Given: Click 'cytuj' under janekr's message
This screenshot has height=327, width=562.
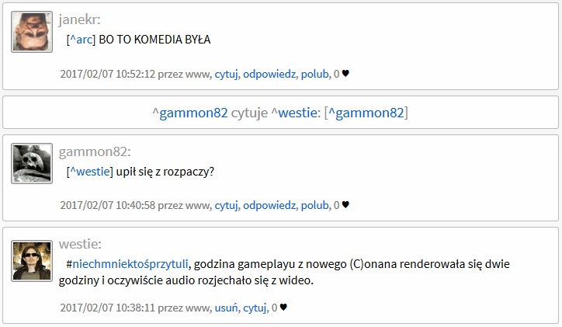Looking at the screenshot, I should [226, 75].
